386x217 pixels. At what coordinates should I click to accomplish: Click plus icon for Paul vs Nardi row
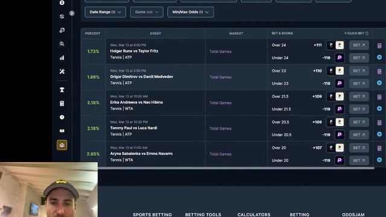379,134
